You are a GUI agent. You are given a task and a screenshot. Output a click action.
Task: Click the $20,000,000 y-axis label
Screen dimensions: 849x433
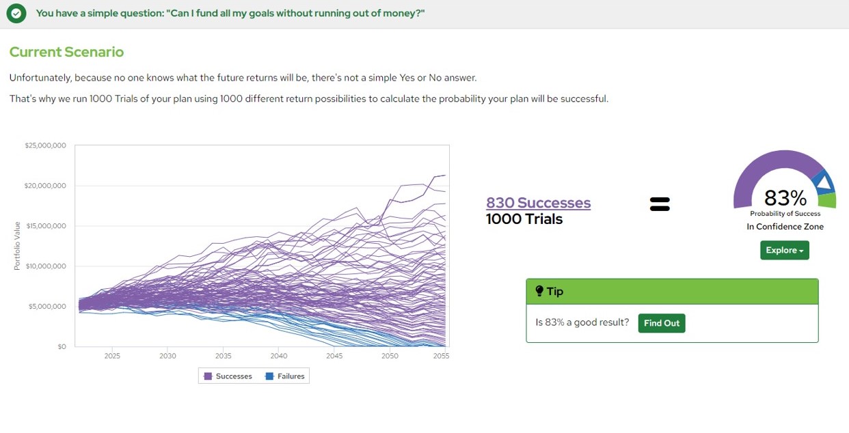[x=46, y=186]
